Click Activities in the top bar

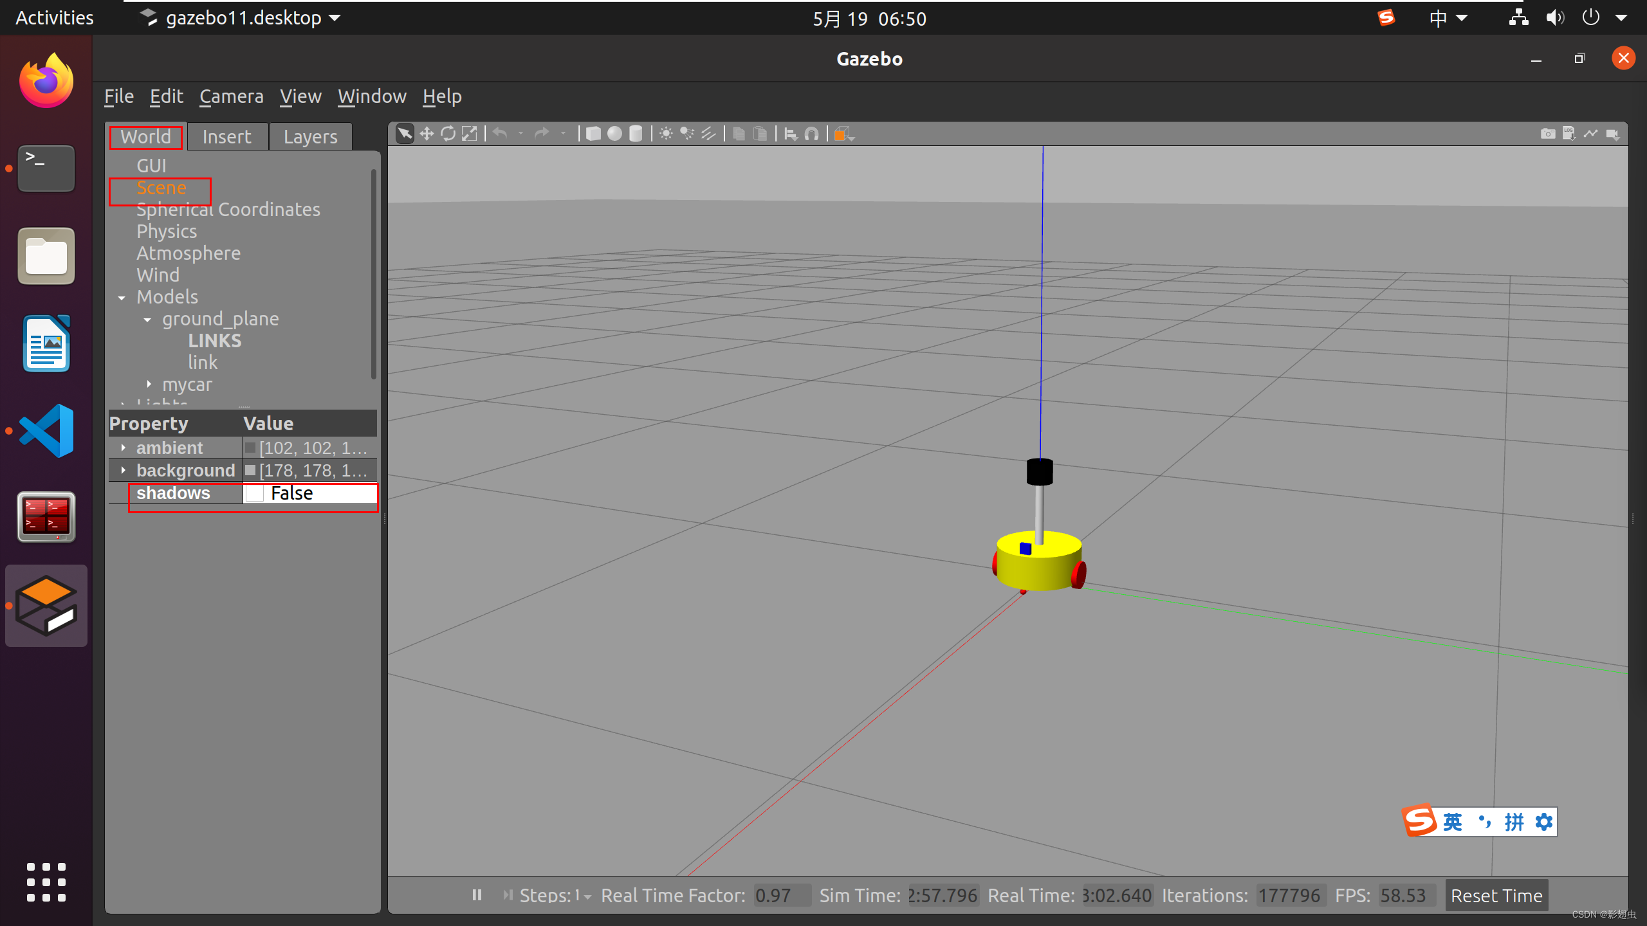(x=55, y=18)
